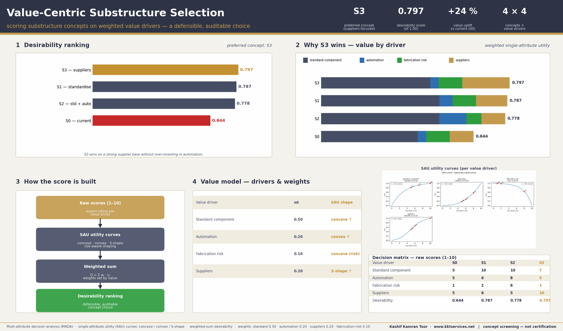The image size is (563, 331).
Task: Click the Fabrication risk row label in the Decision matrix
Action: [x=386, y=286]
